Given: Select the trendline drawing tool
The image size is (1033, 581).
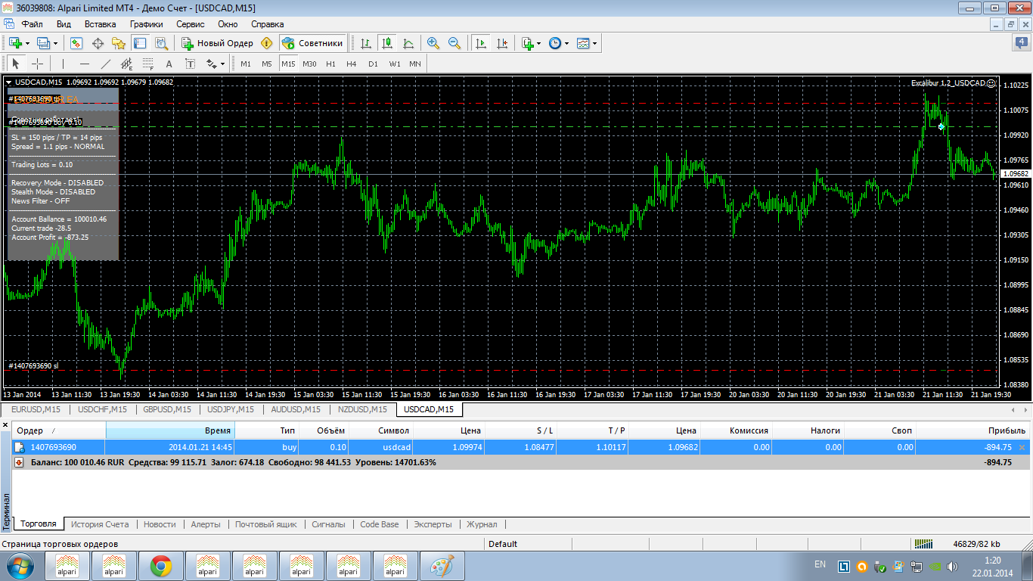Looking at the screenshot, I should pos(105,64).
